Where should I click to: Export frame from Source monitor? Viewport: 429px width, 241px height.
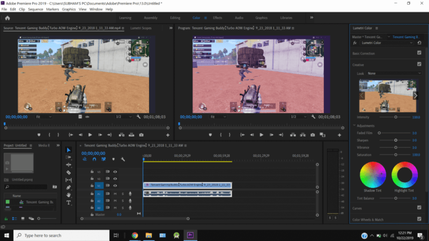pyautogui.click(x=141, y=135)
